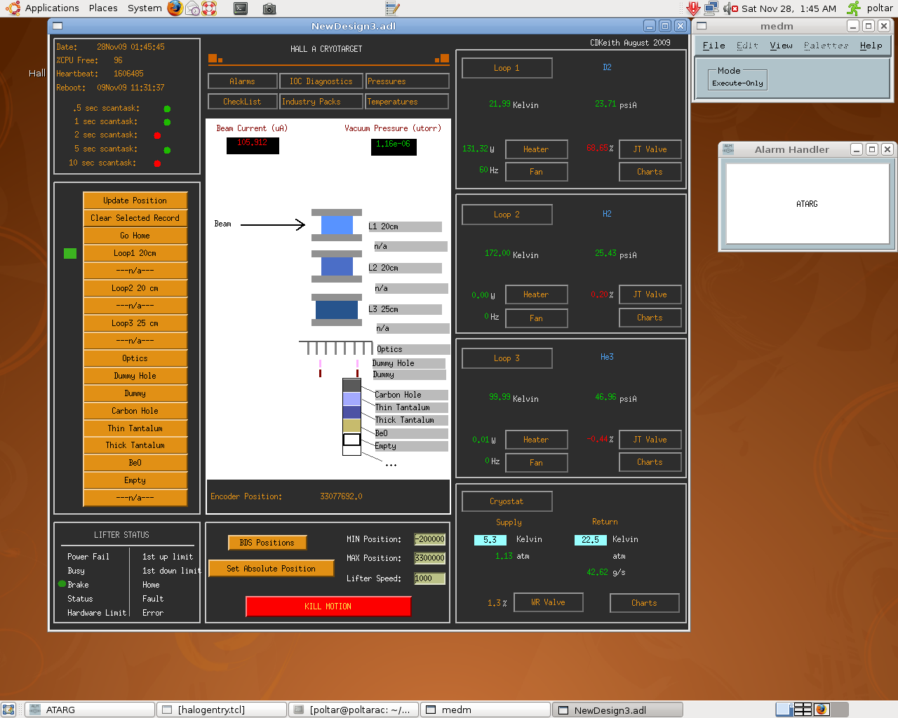
Task: Open the CheckList display
Action: tap(243, 102)
